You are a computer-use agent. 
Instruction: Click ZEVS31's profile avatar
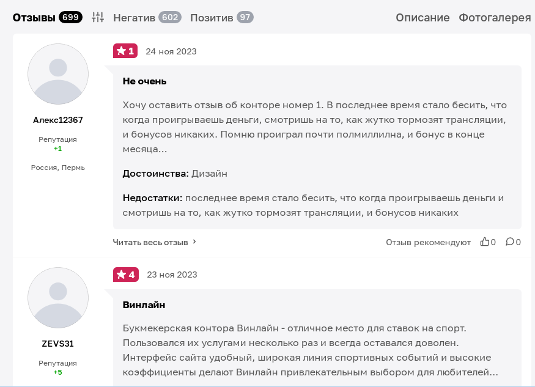[x=57, y=297]
